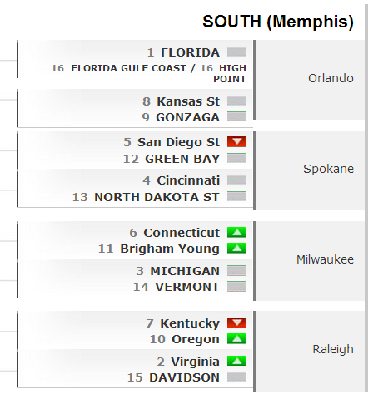Screen dimensions: 368x399
Task: Click the gray status indicator next to Gonzaga
Action: point(236,116)
